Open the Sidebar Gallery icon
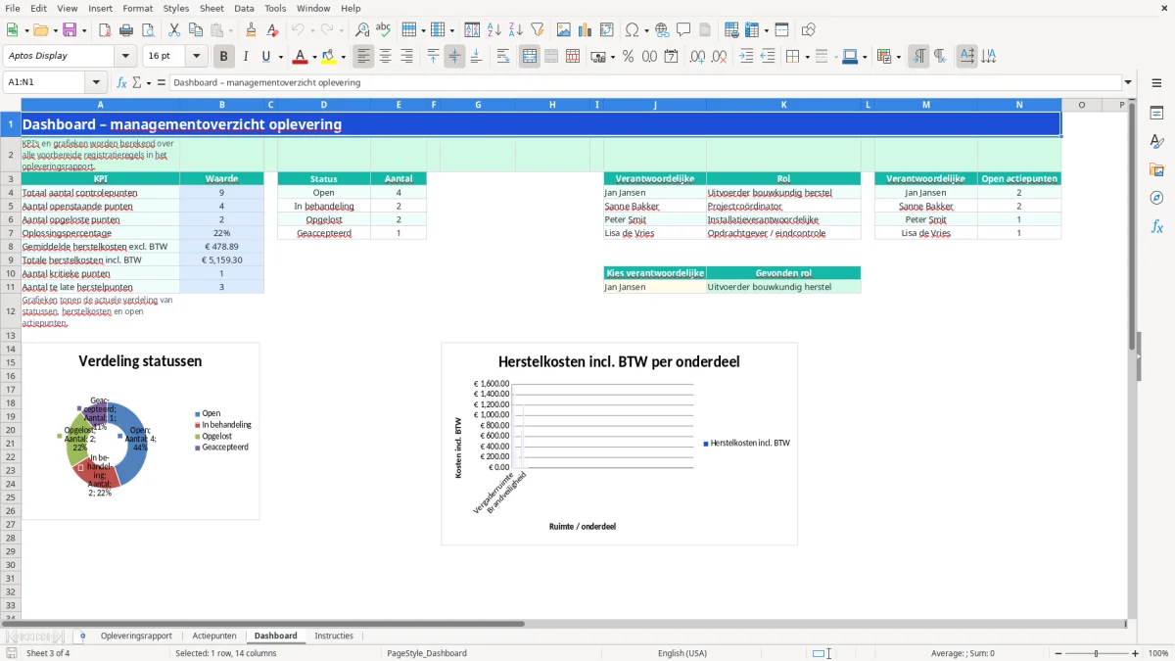 1156,169
